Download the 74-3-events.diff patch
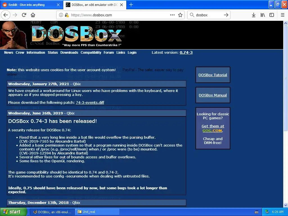 click(90, 102)
